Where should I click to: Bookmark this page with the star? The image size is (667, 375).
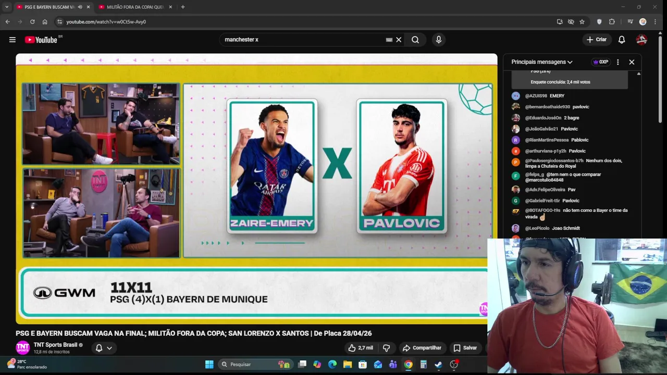tap(582, 22)
